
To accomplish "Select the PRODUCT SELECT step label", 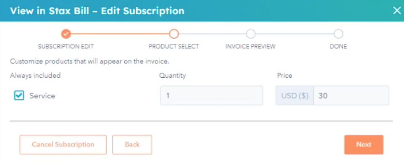I will click(x=174, y=47).
